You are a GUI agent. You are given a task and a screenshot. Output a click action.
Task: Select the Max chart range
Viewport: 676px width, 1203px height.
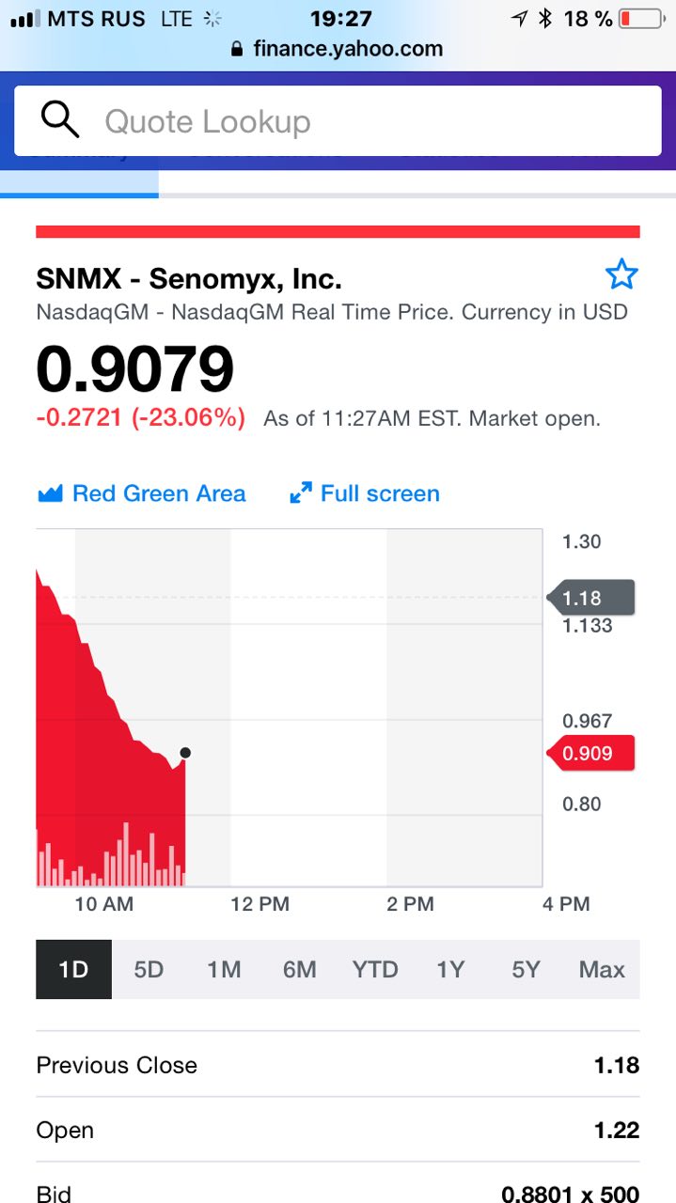pyautogui.click(x=602, y=969)
